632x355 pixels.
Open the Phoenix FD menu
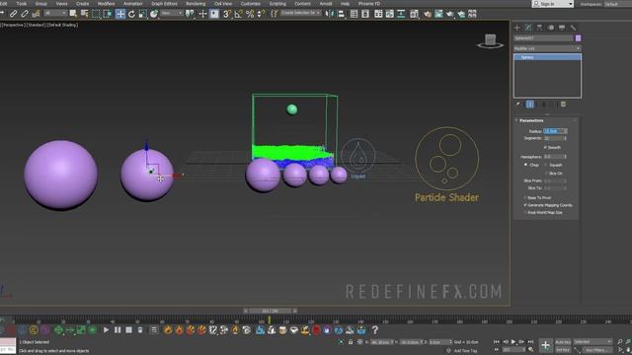pos(369,4)
